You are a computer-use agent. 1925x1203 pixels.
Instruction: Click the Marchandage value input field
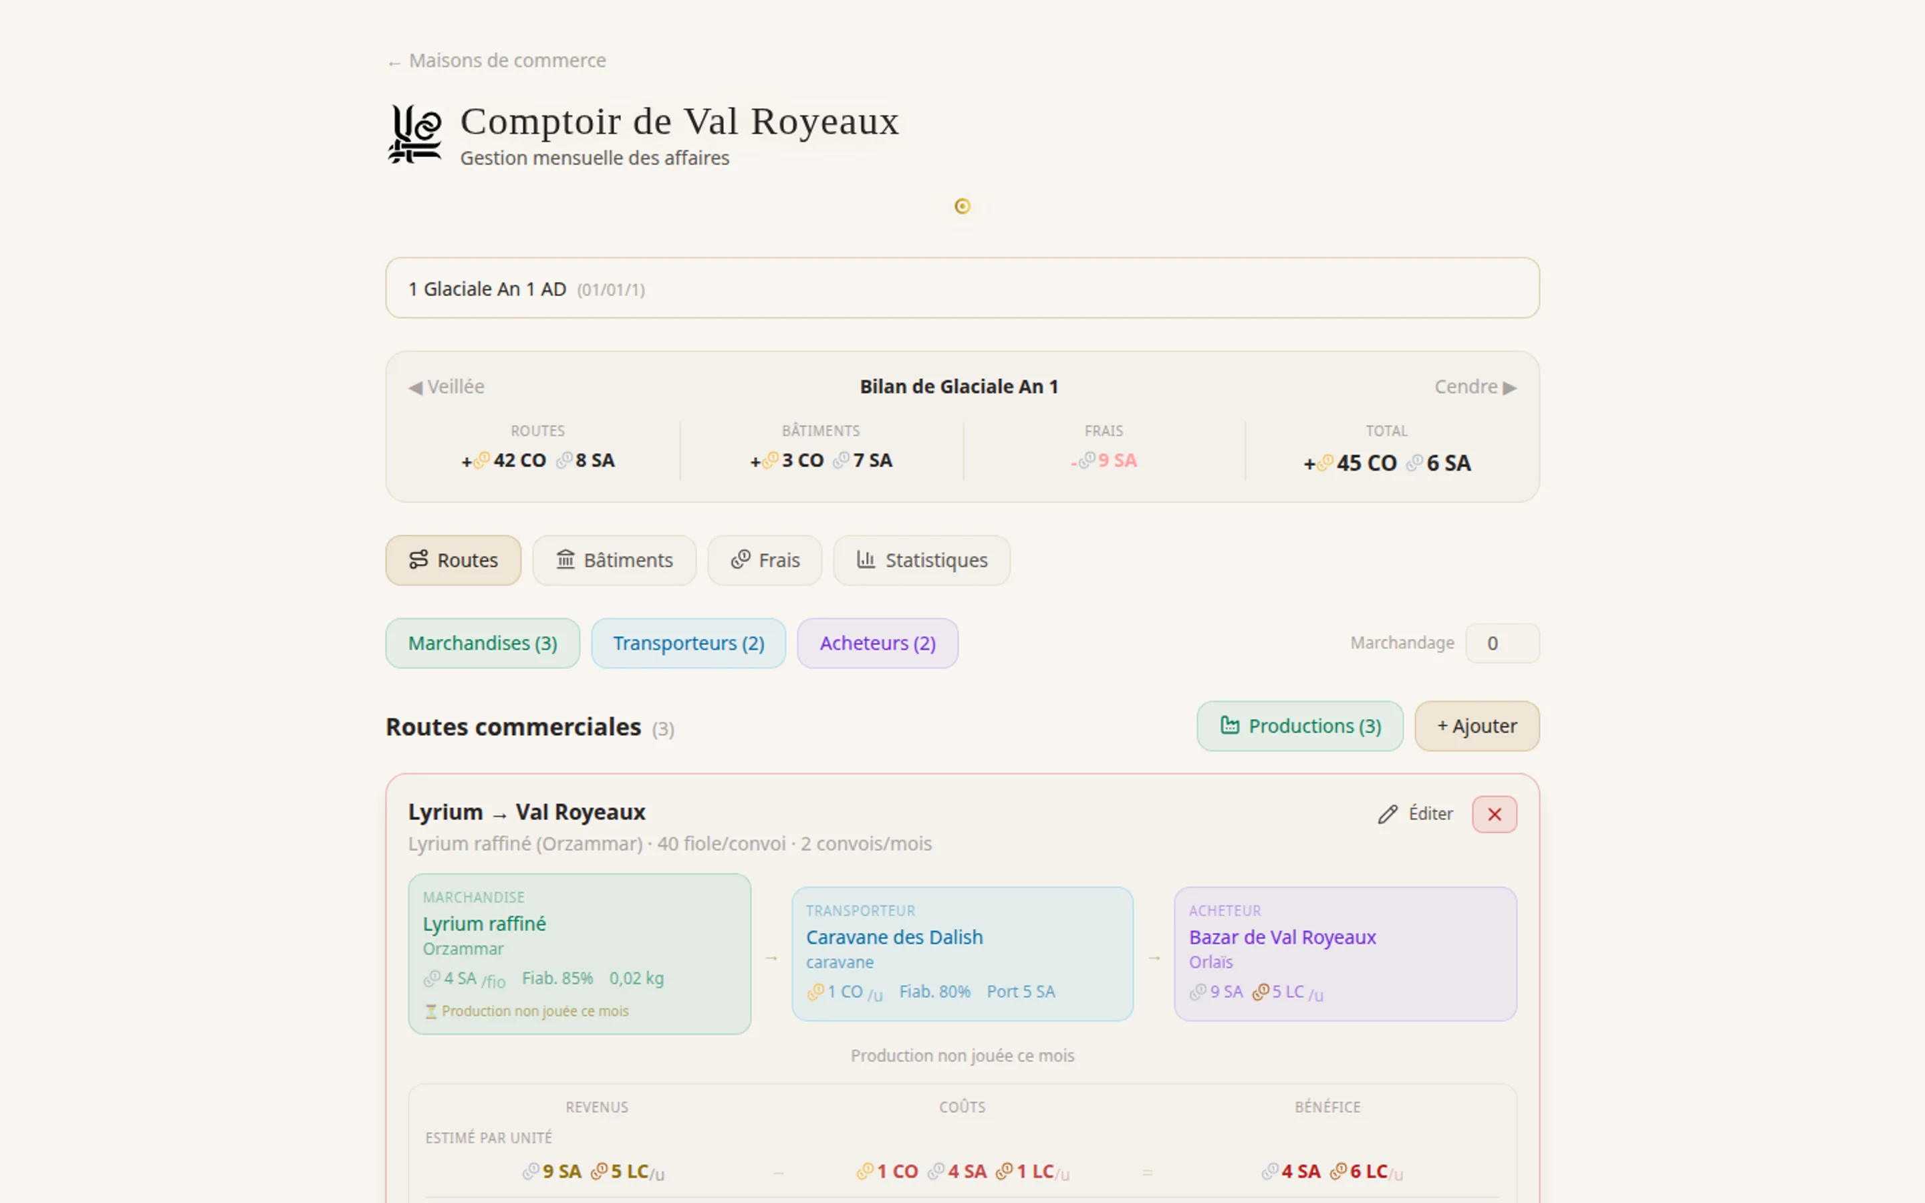tap(1502, 643)
